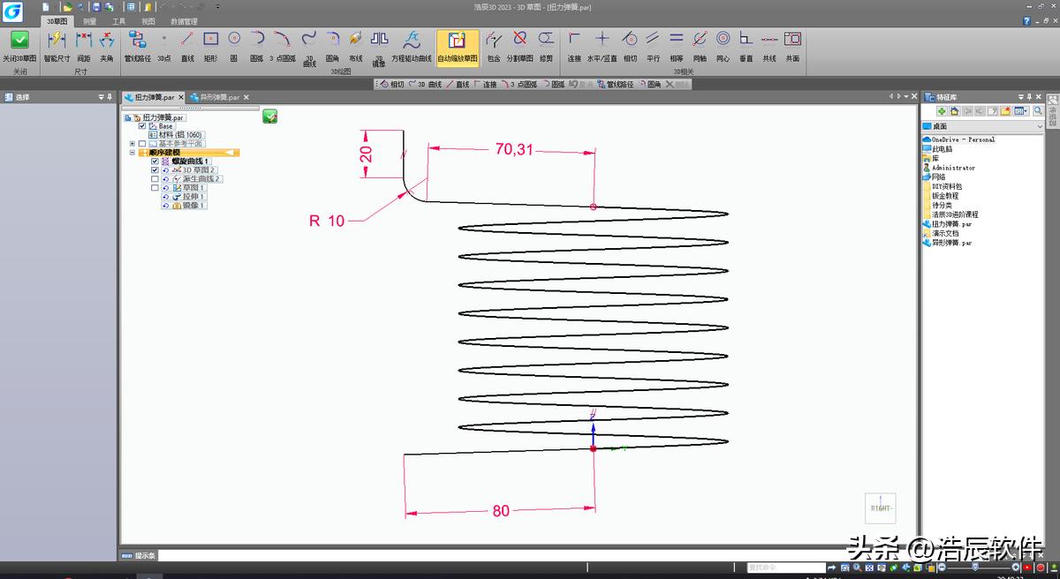Open 钣金教程 folder in 特征库

click(941, 196)
